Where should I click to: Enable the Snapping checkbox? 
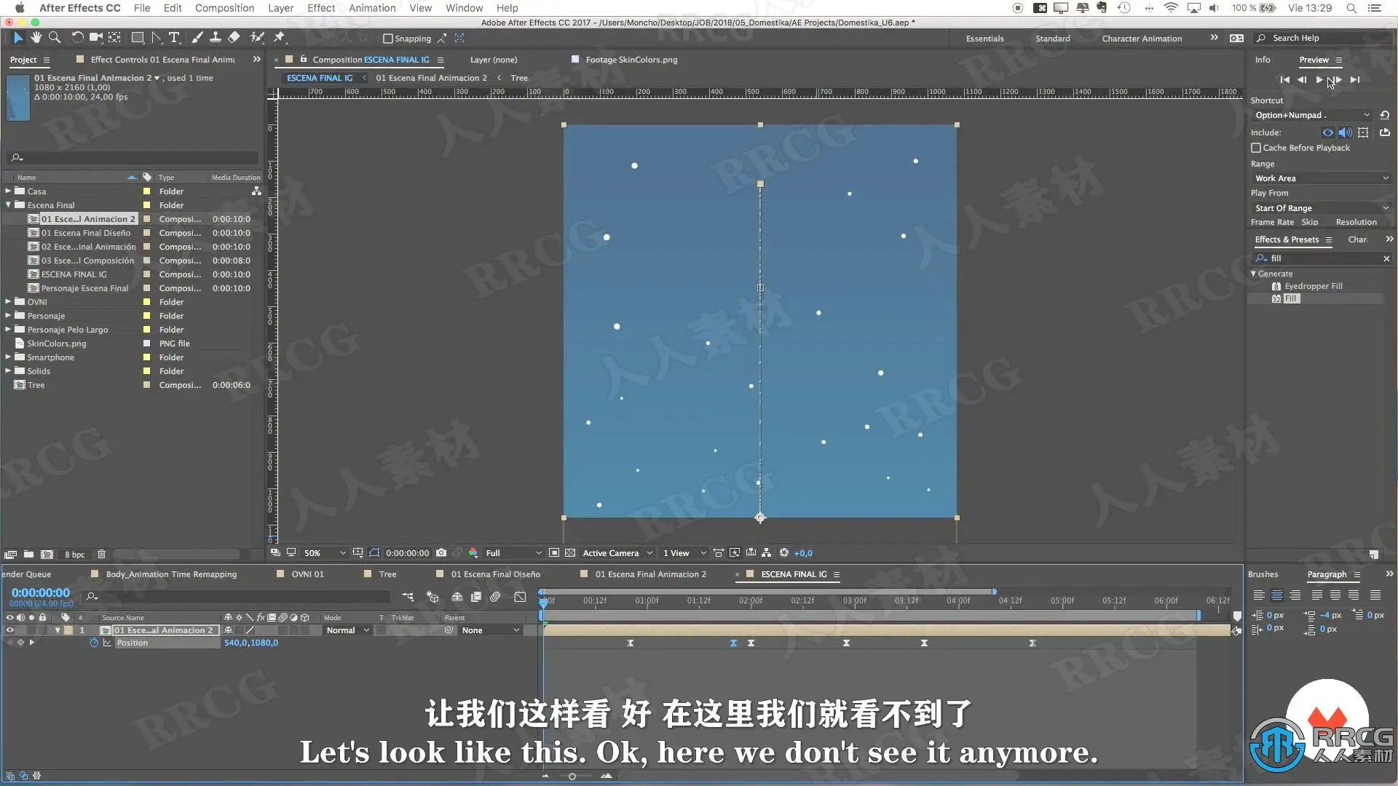(x=388, y=39)
